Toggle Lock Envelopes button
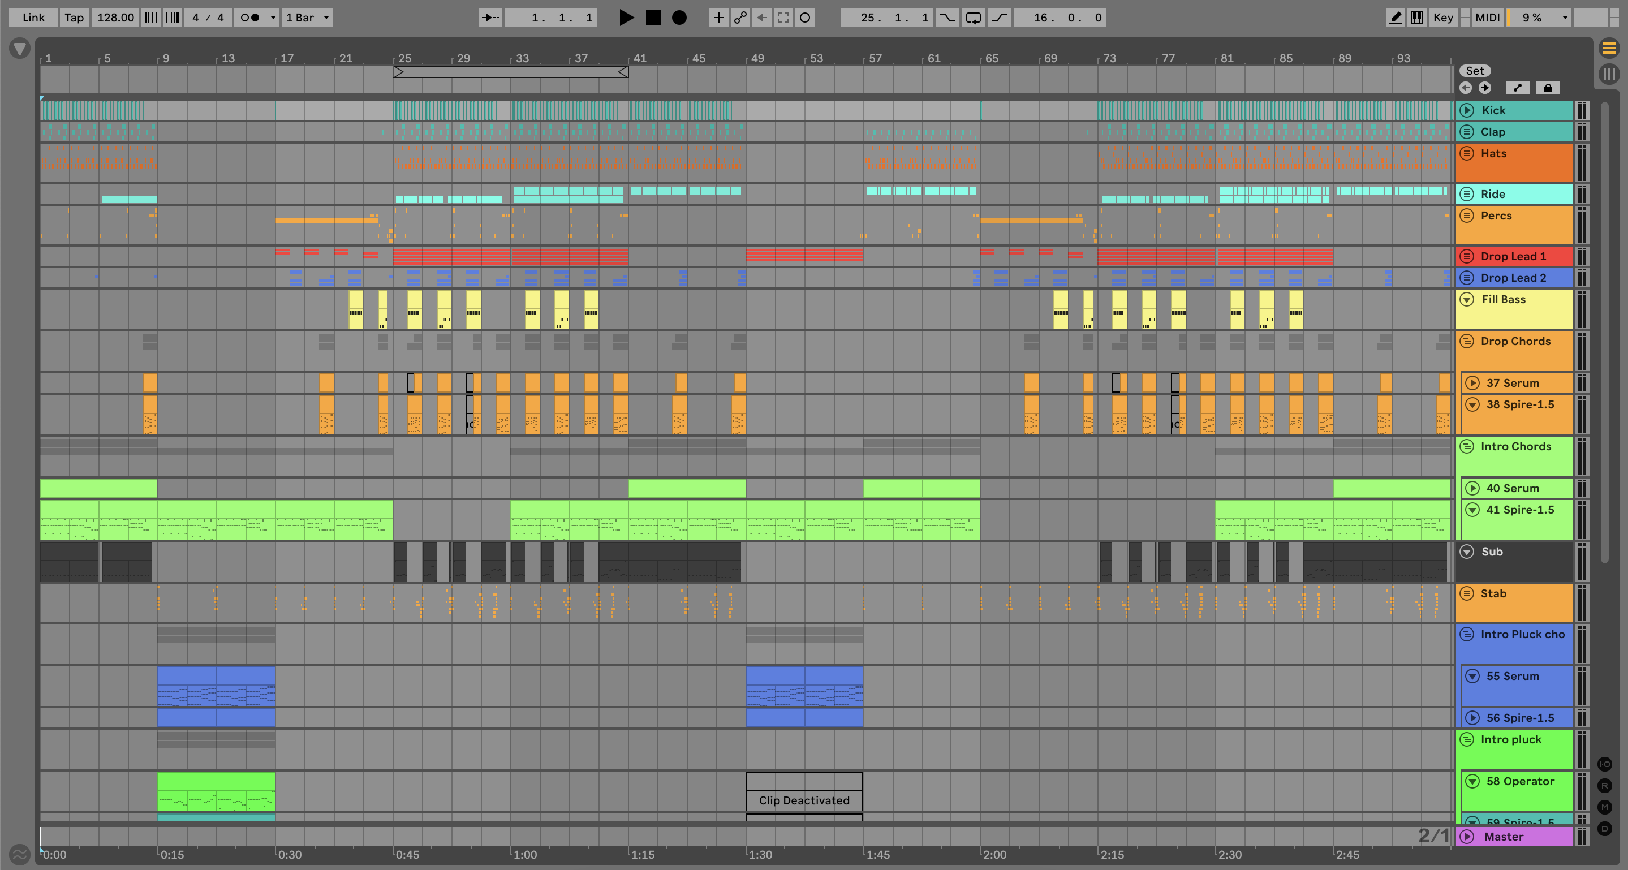Viewport: 1628px width, 870px height. [x=1548, y=88]
